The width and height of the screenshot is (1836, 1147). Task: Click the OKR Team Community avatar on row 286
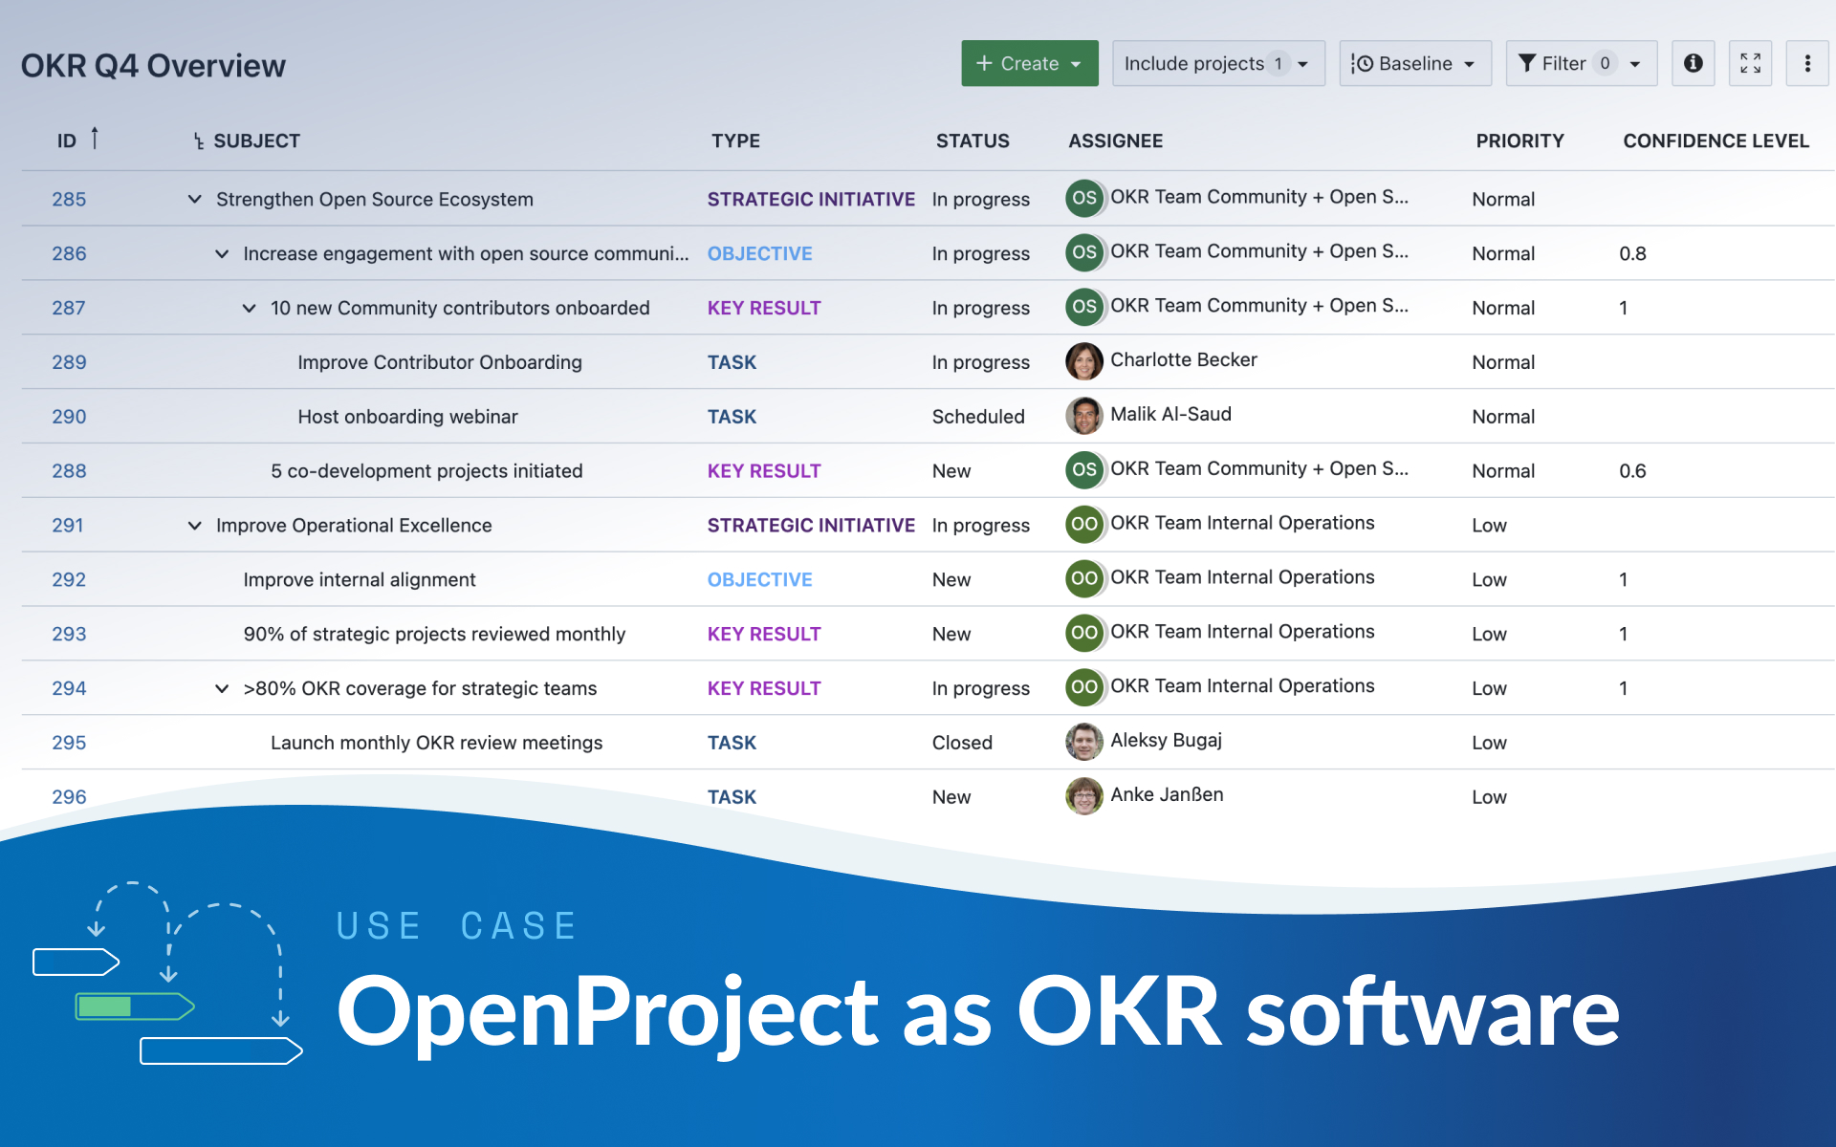1084,252
